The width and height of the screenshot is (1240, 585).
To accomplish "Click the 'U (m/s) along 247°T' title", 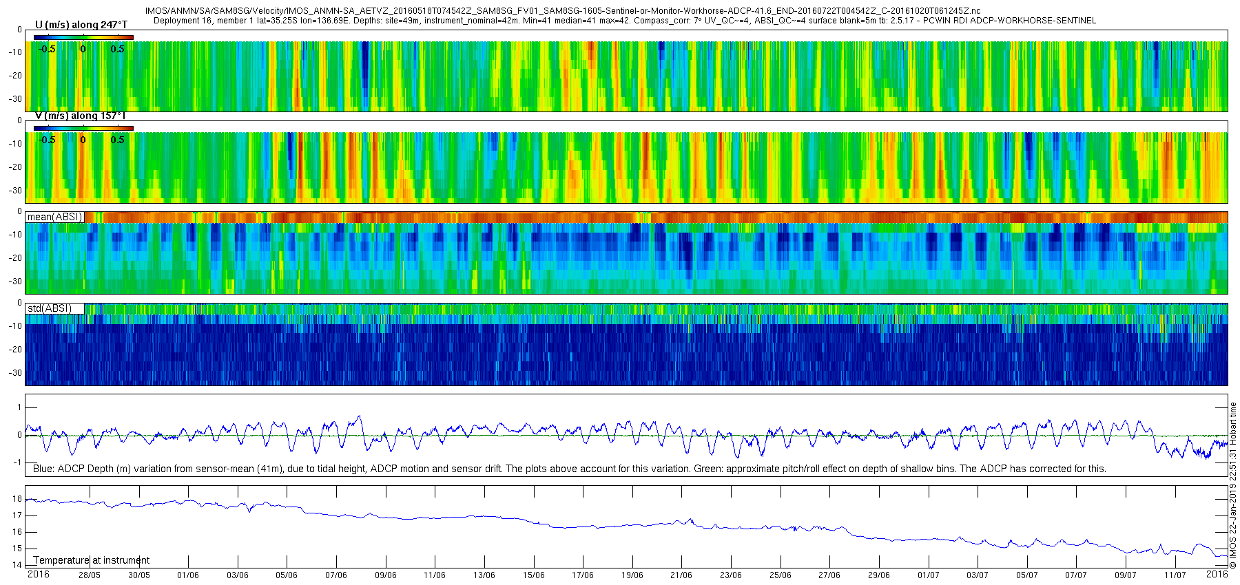I will point(81,25).
